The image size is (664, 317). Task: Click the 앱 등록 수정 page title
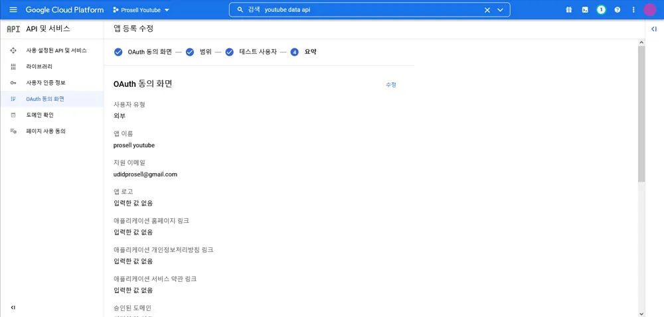[133, 29]
